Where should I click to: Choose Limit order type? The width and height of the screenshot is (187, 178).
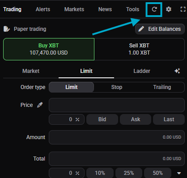click(x=72, y=87)
